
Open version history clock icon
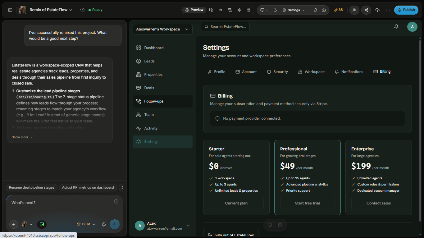pos(82,10)
